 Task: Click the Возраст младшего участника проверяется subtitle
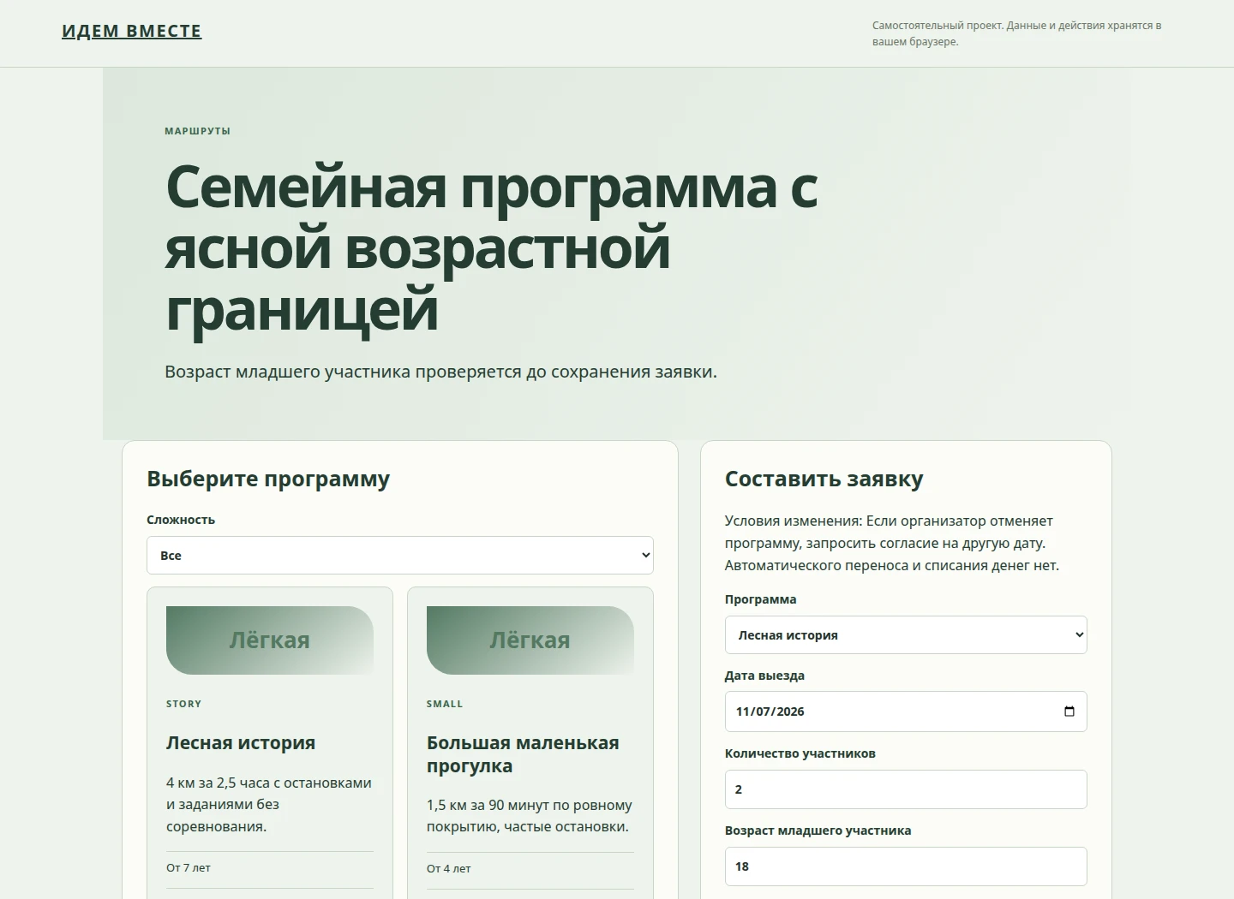pos(440,372)
